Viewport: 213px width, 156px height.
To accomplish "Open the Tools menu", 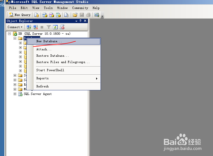I will click(48, 8).
